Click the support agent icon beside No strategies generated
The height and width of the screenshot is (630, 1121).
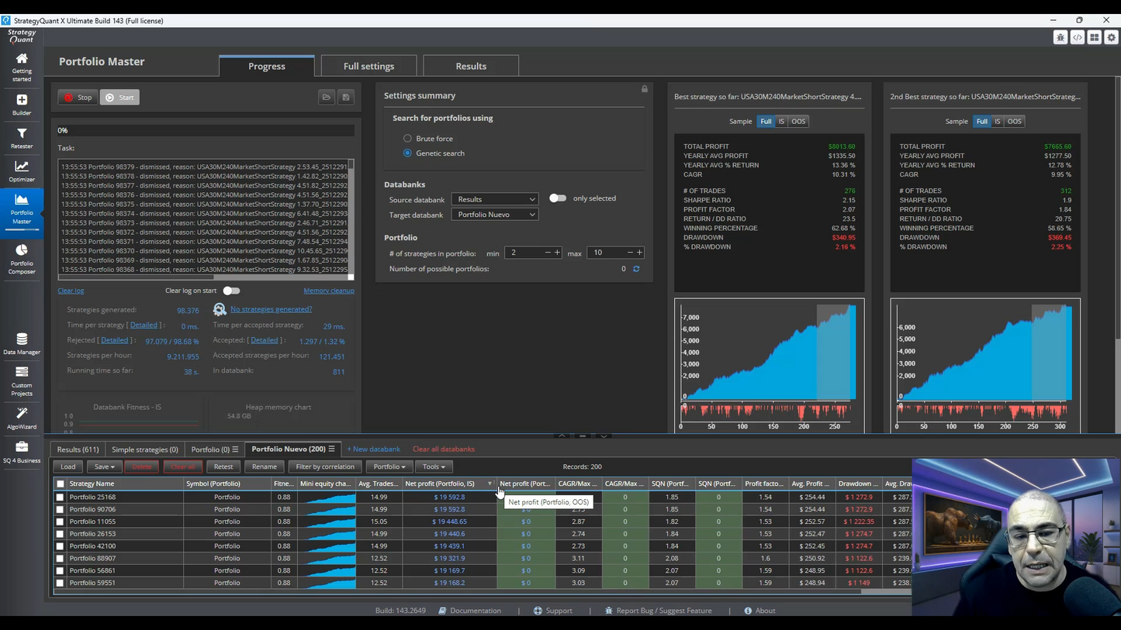pos(220,309)
